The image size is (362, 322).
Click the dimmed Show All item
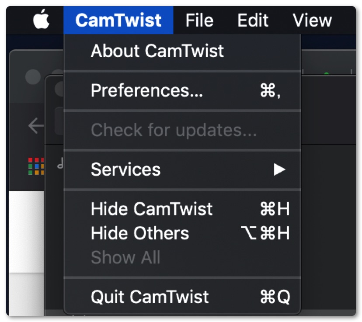click(125, 258)
